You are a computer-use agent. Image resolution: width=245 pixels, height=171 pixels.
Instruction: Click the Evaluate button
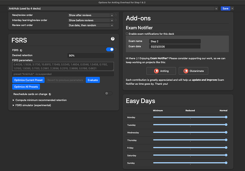pyautogui.click(x=93, y=80)
